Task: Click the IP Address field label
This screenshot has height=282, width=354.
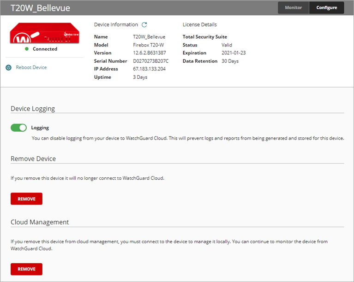Action: [106, 69]
